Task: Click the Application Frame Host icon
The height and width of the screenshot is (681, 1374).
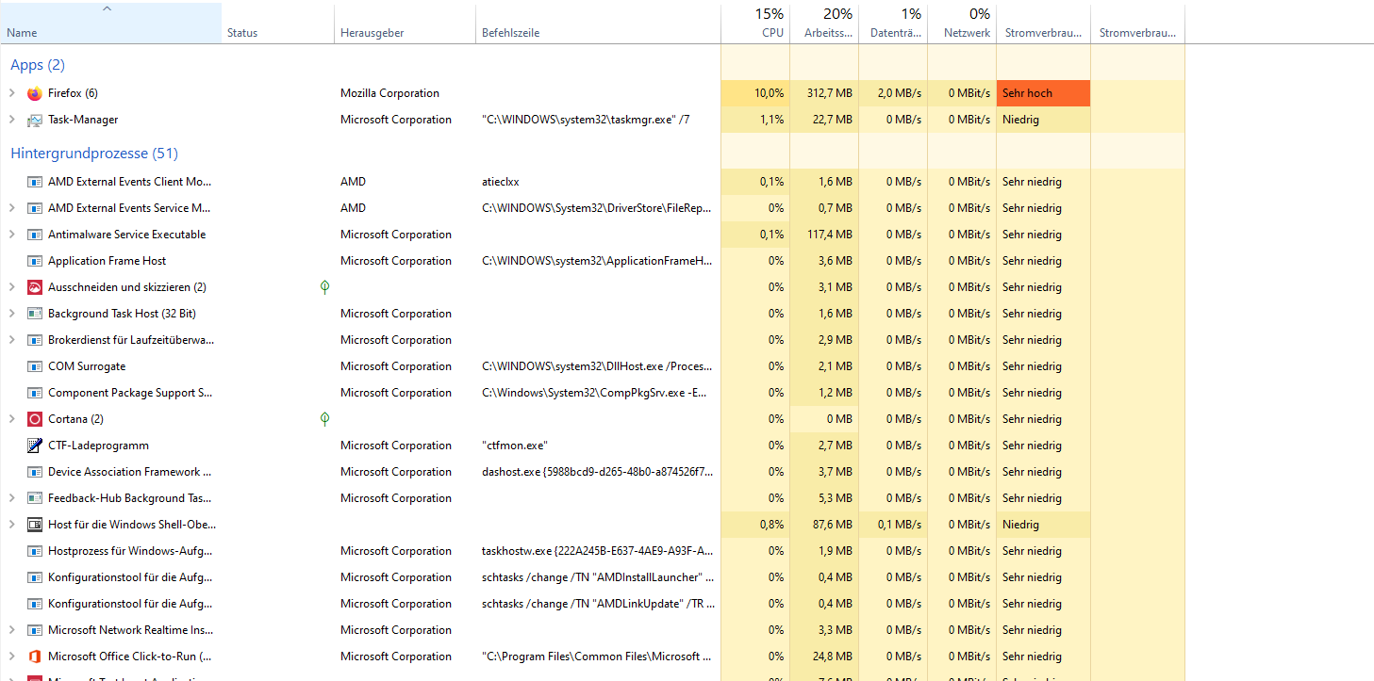Action: click(x=35, y=261)
